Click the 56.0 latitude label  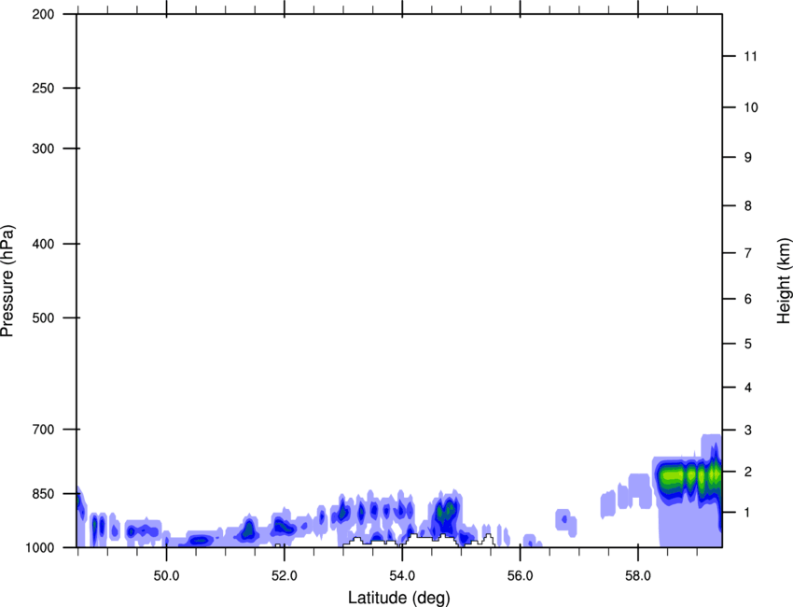(x=520, y=575)
